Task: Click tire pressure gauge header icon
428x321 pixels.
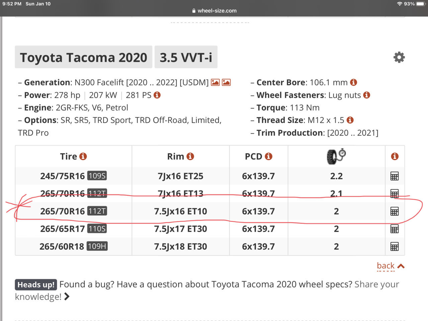Action: [336, 156]
